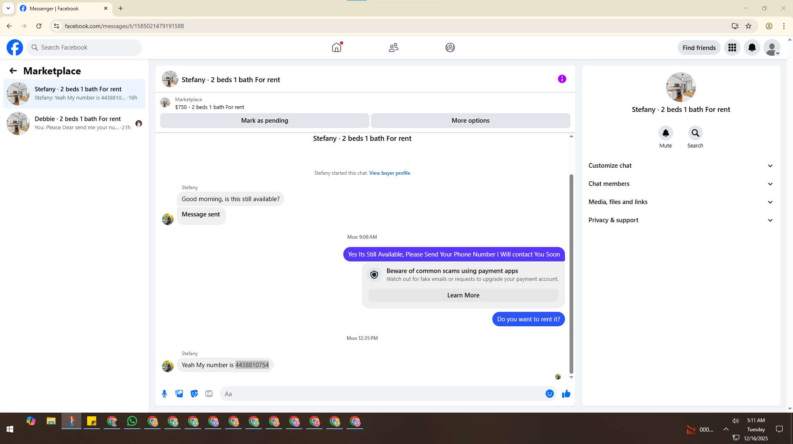Attach a photo using the image icon
Screen dimensions: 793x444
179,394
